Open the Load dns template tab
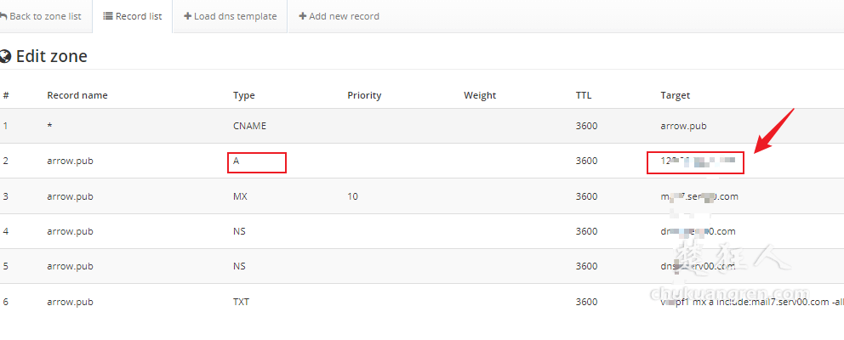 pyautogui.click(x=230, y=16)
